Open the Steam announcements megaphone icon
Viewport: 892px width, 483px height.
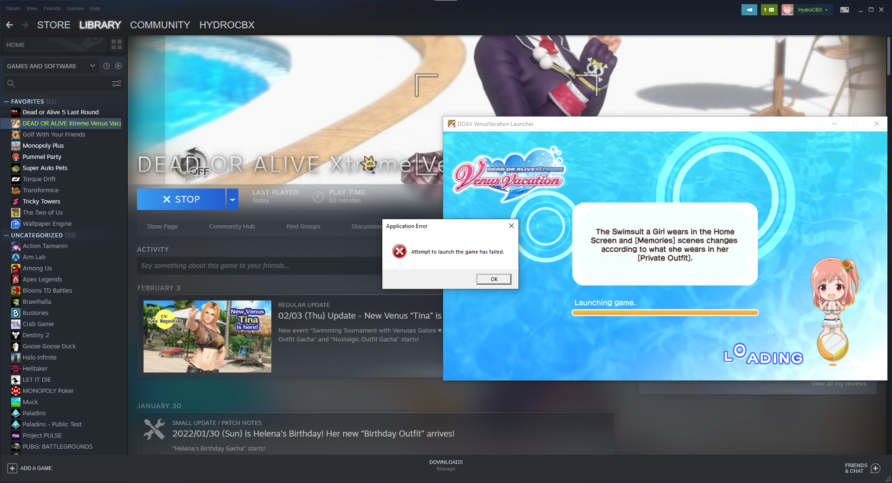click(x=749, y=10)
